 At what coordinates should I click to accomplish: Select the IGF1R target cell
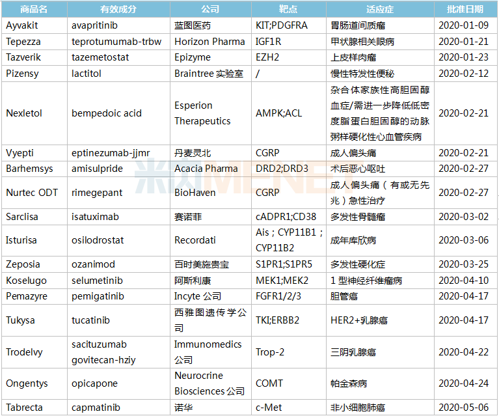pos(288,42)
